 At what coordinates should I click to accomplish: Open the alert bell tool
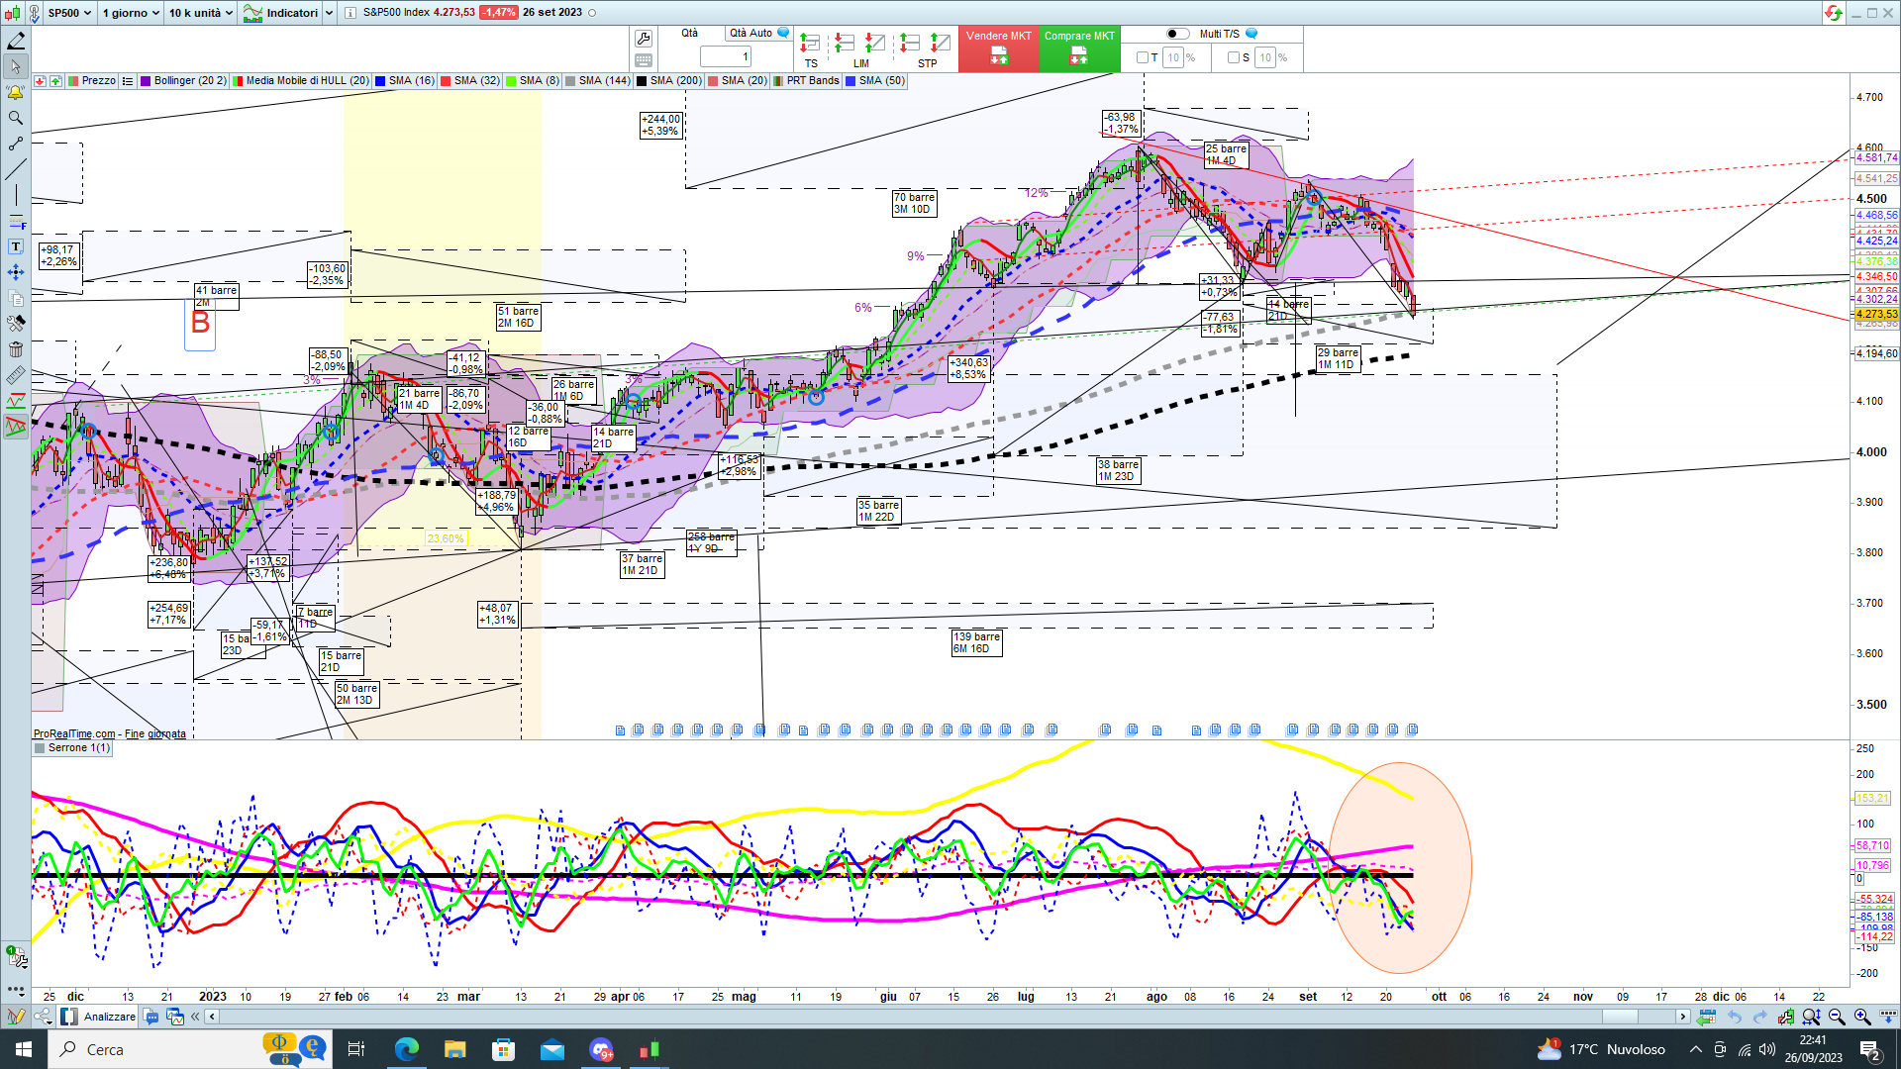coord(16,92)
